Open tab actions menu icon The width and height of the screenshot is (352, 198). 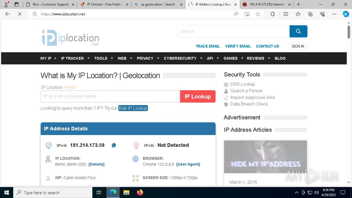[x=16, y=4]
